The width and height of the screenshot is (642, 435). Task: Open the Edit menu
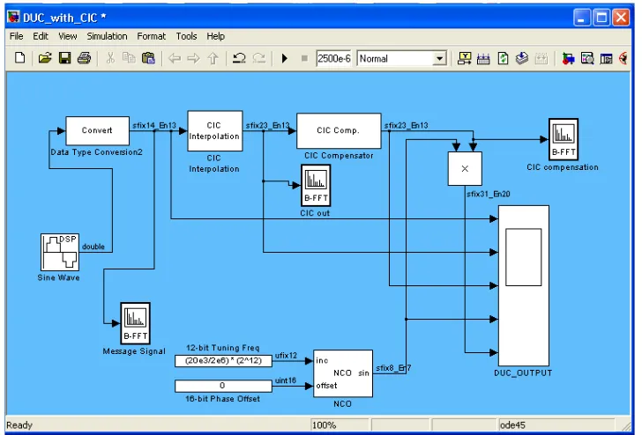[41, 36]
